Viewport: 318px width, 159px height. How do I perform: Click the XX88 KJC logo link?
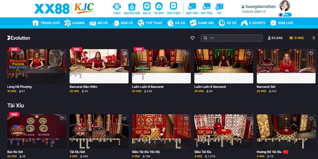64,8
